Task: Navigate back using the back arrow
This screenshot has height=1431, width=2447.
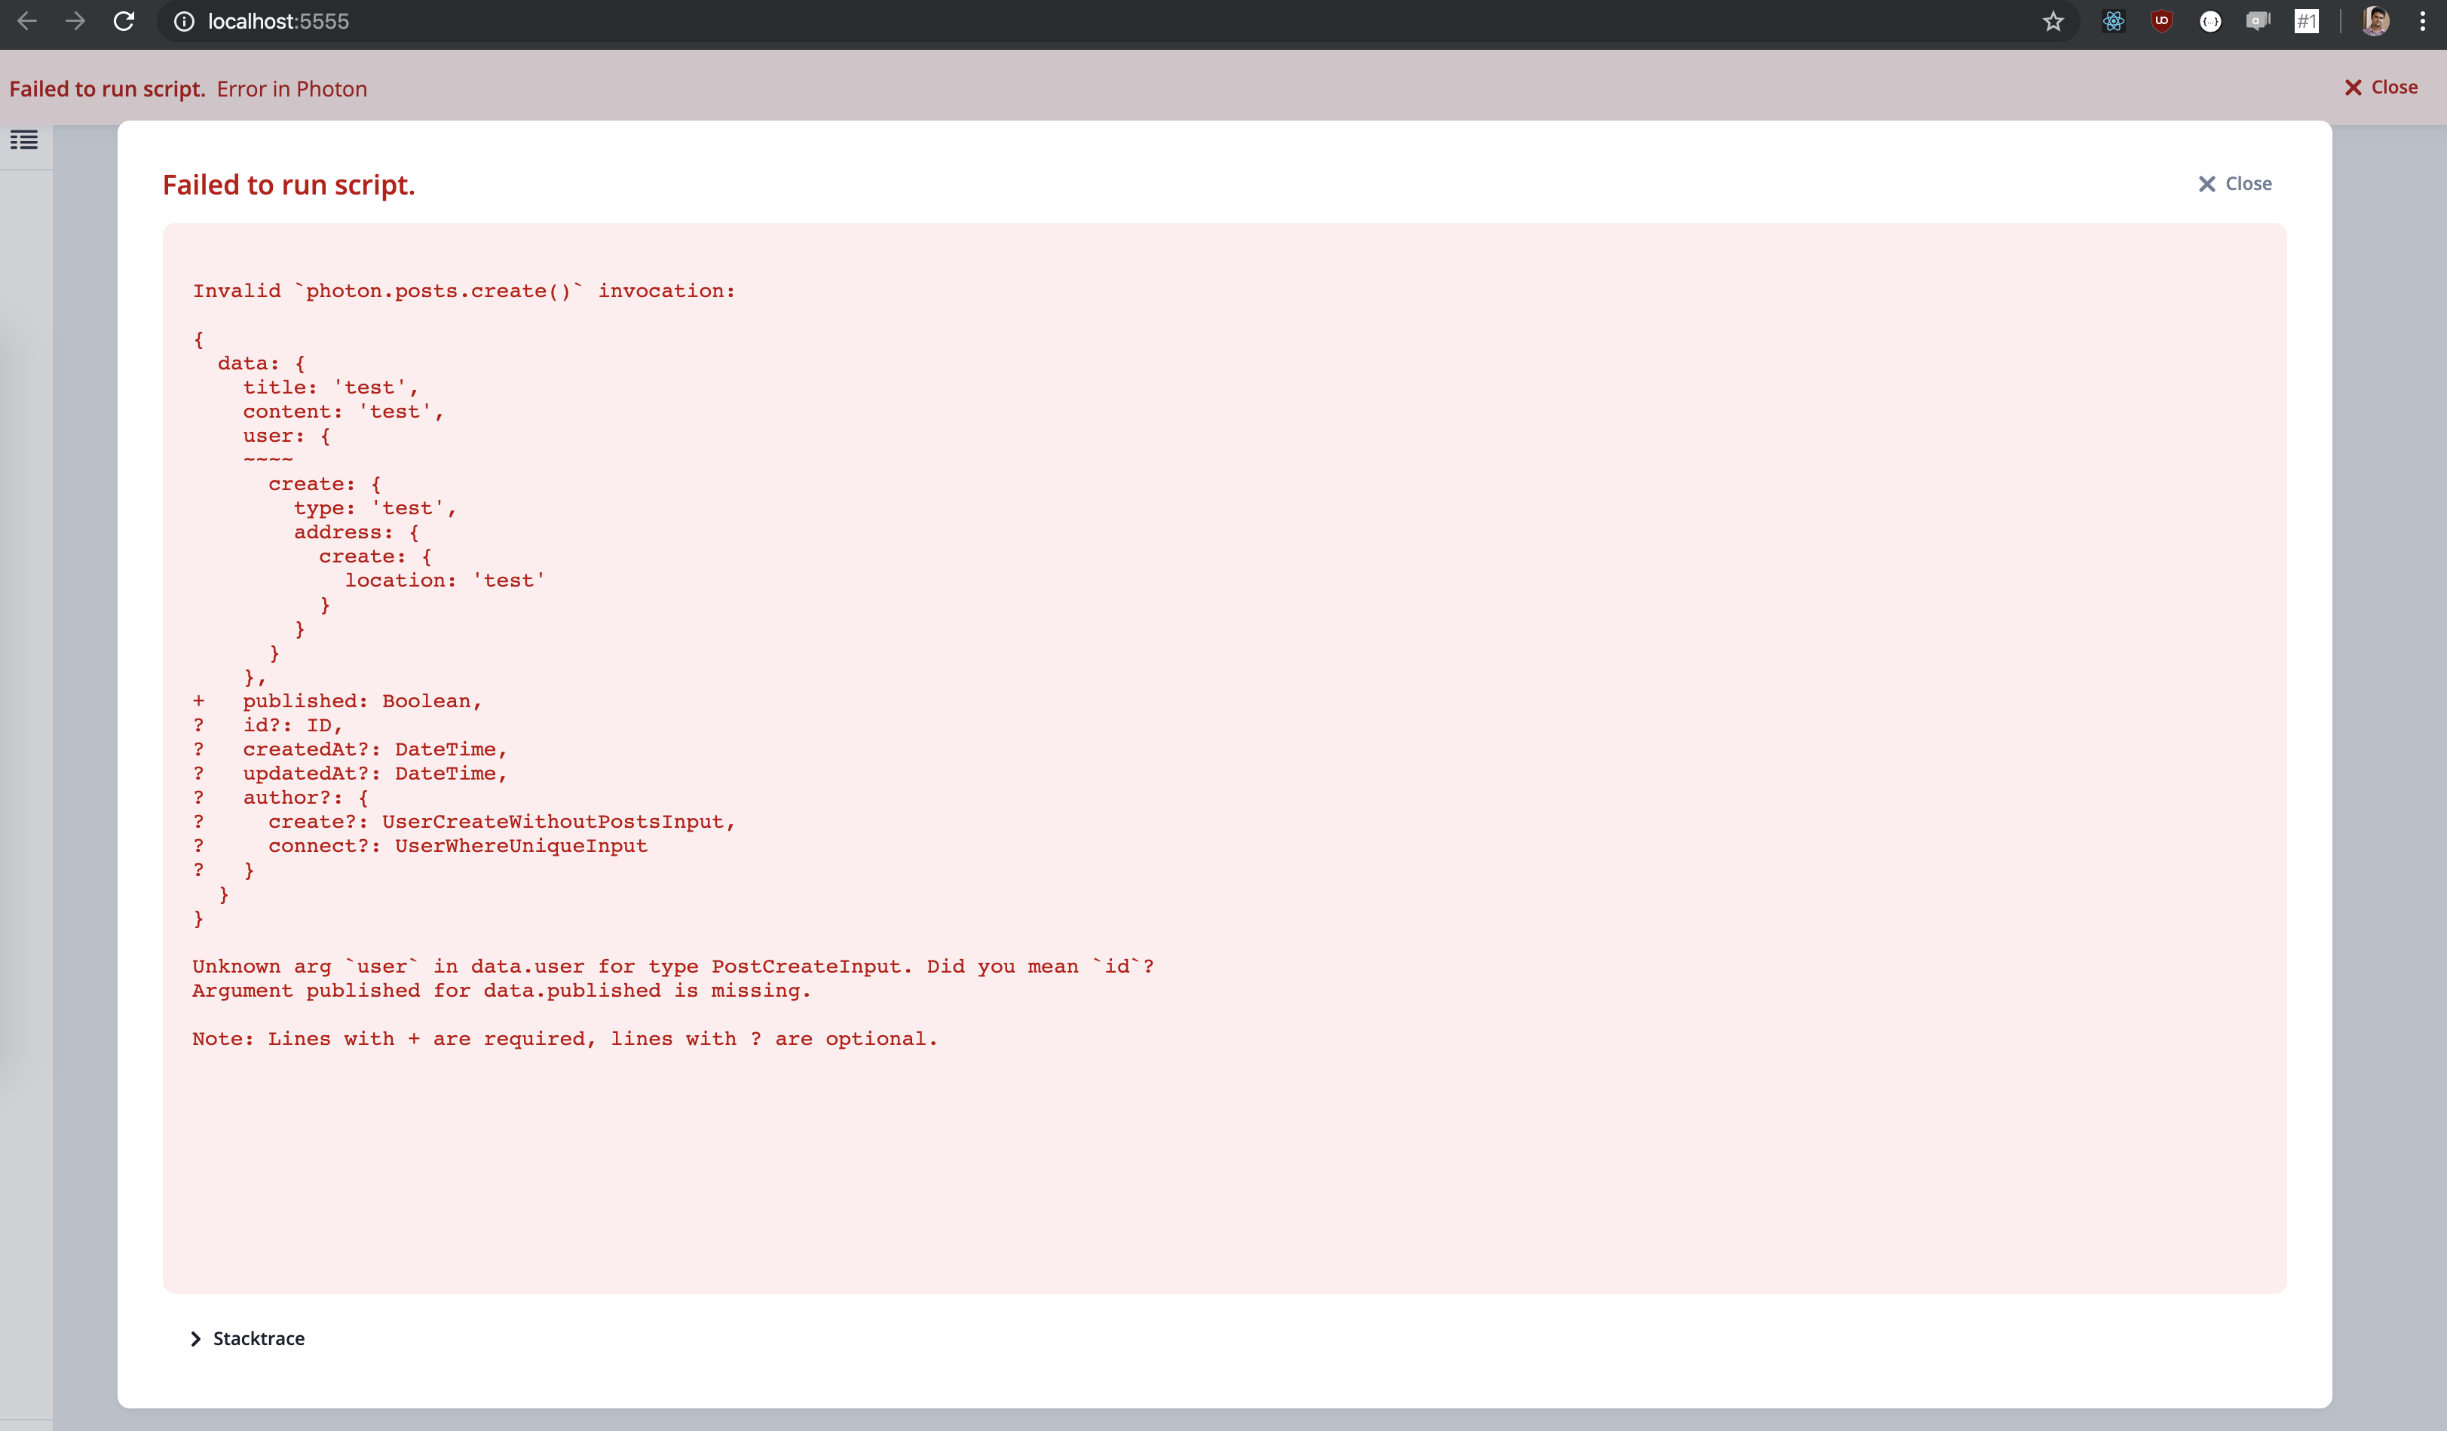Action: click(x=27, y=20)
